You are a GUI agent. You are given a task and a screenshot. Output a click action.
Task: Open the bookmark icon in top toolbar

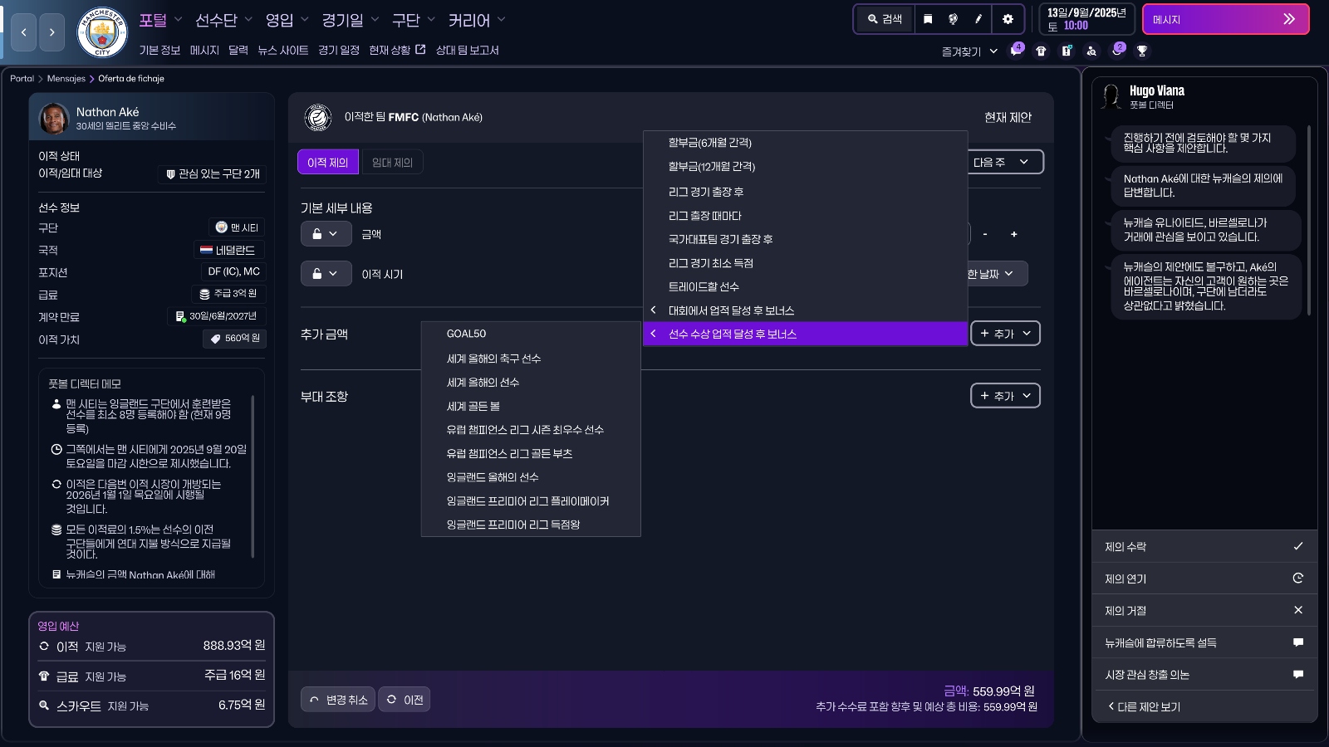928,19
